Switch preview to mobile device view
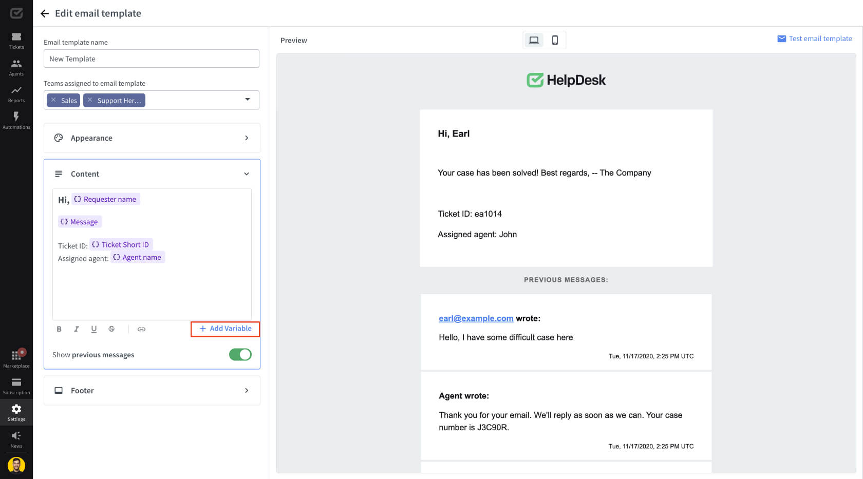The height and width of the screenshot is (479, 863). coord(555,40)
